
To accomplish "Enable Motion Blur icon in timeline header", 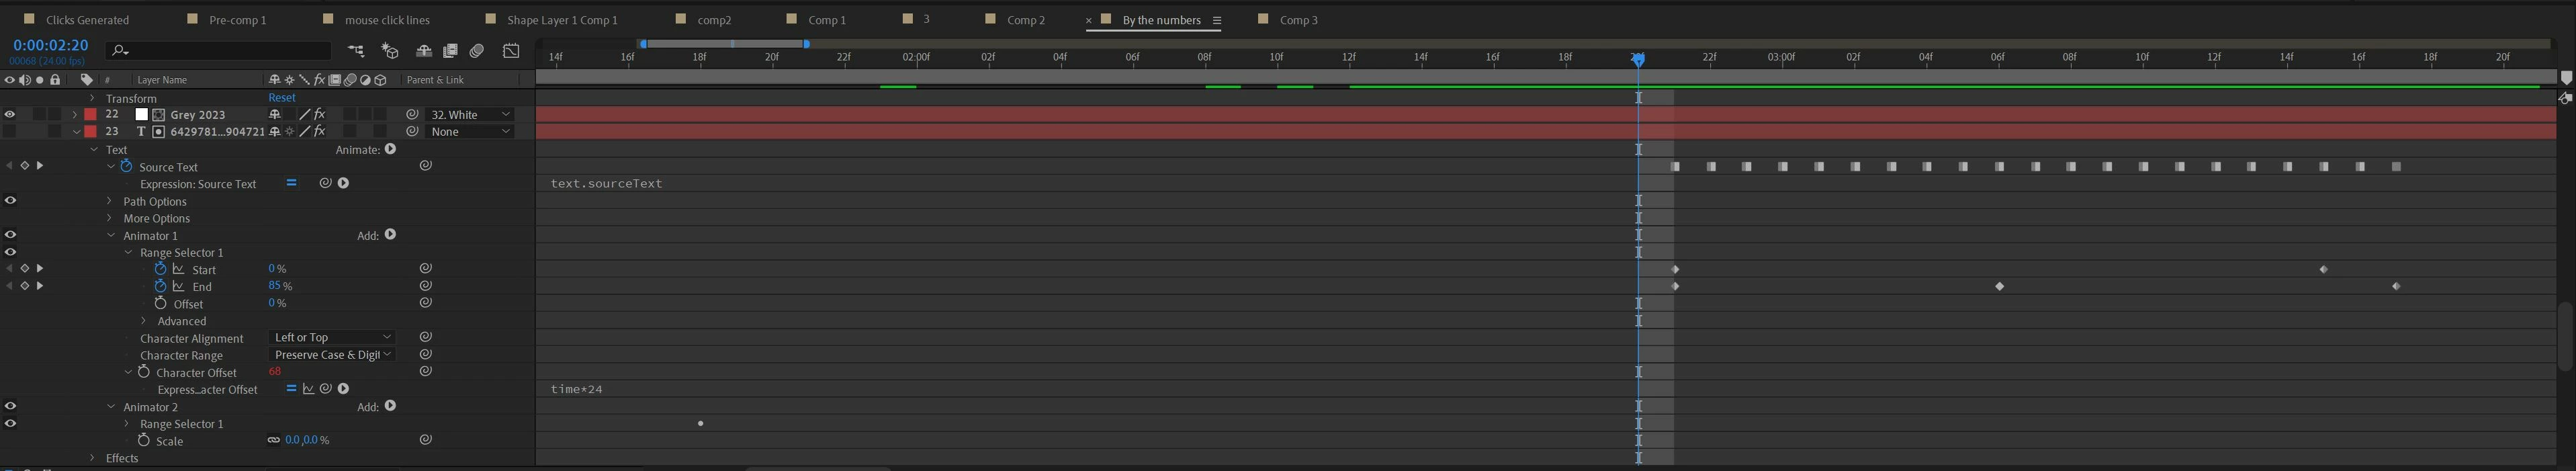I will [478, 50].
